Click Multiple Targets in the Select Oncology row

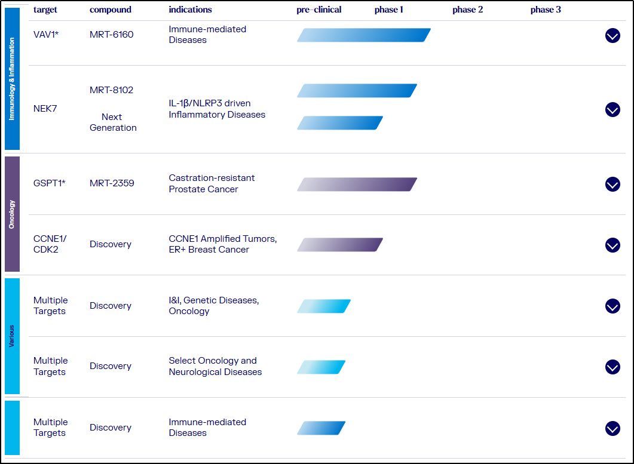pyautogui.click(x=51, y=366)
